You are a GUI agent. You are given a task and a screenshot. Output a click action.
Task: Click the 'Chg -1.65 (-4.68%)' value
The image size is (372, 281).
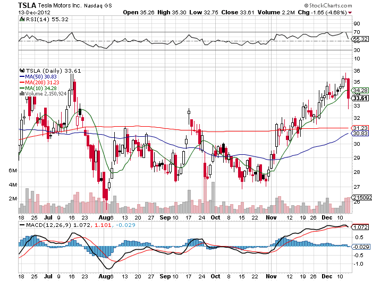point(323,12)
